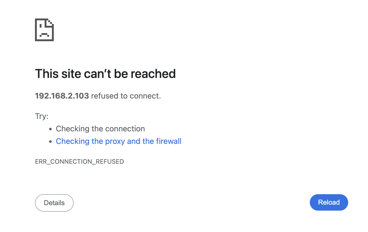Click the "Checking the connection" suggestion
The width and height of the screenshot is (368, 232).
(100, 129)
